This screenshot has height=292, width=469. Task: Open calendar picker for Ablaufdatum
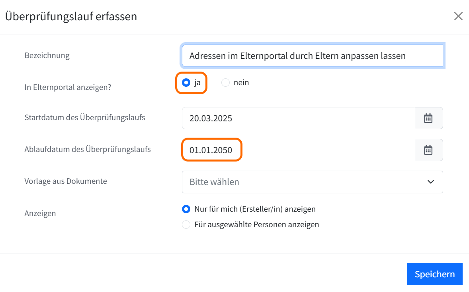pos(428,150)
